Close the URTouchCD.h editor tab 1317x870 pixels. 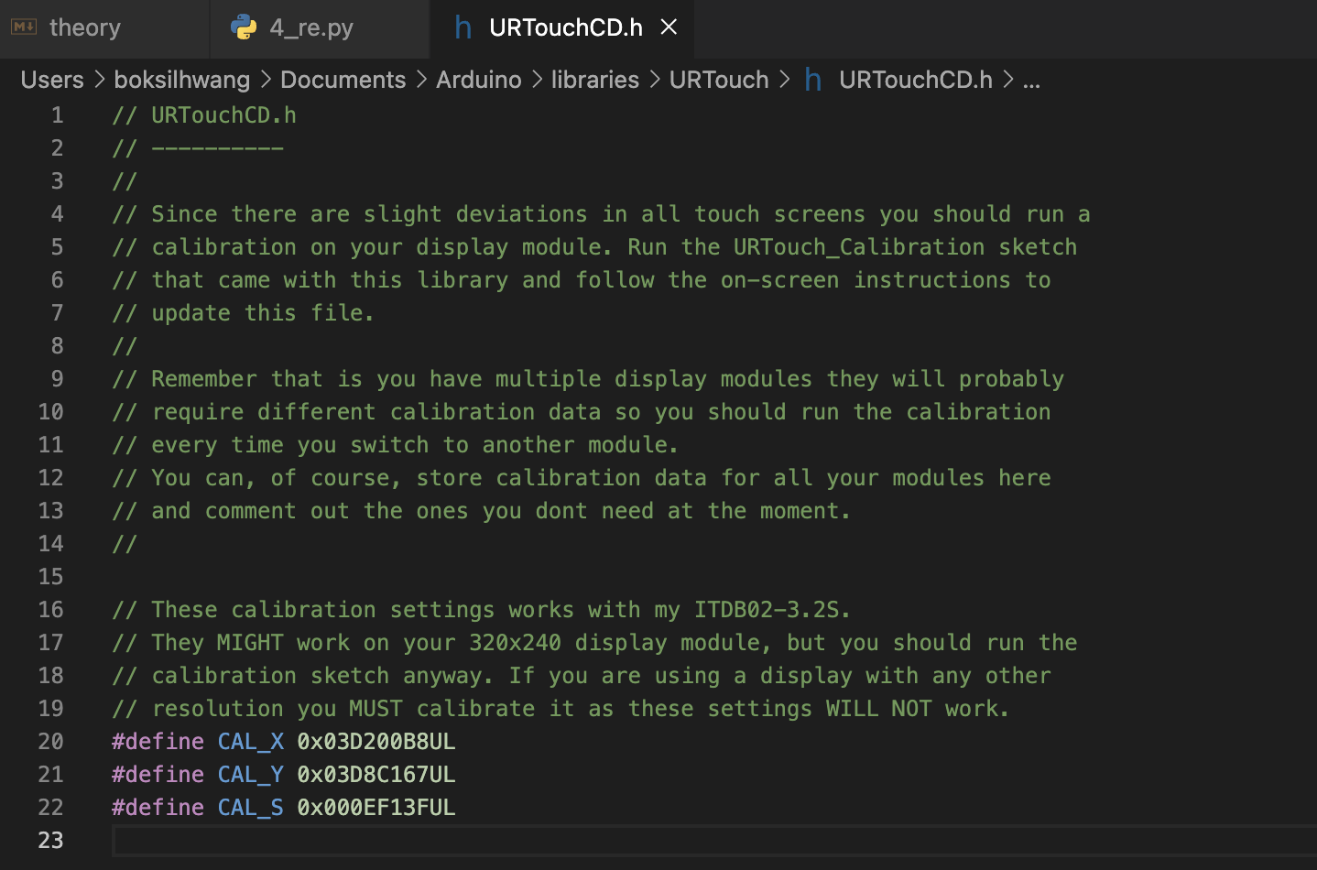[669, 27]
